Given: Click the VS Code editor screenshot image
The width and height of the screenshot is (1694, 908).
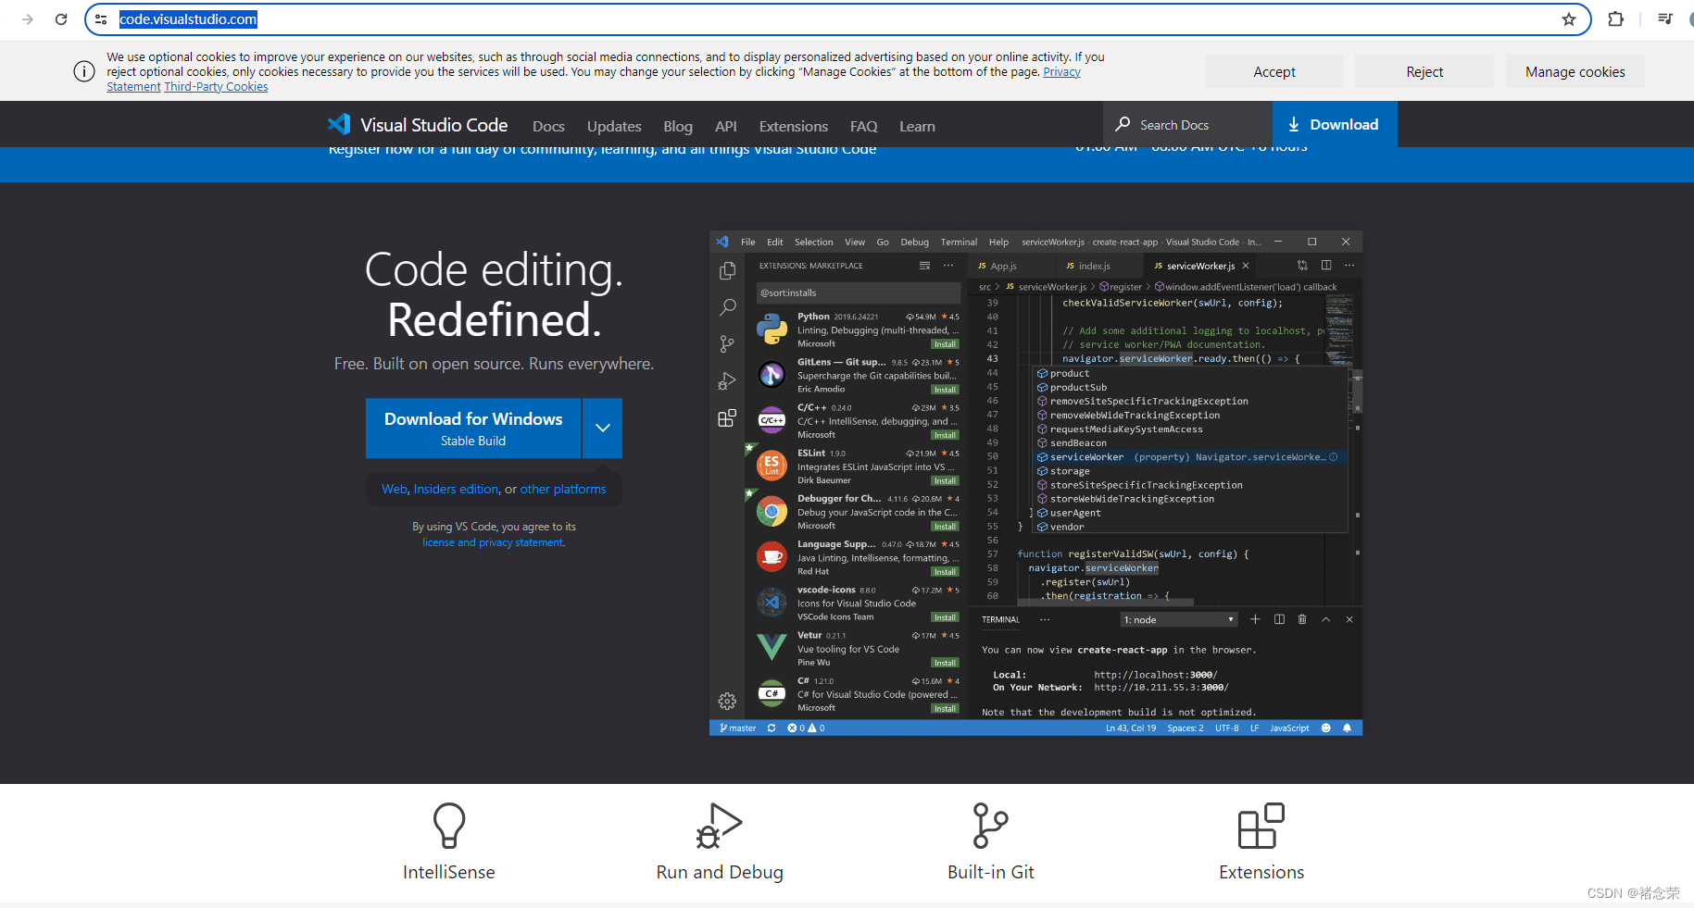Looking at the screenshot, I should [1035, 483].
